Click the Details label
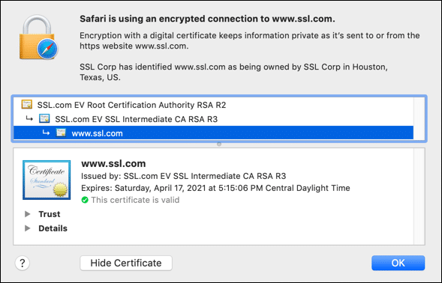The width and height of the screenshot is (442, 283). point(53,228)
